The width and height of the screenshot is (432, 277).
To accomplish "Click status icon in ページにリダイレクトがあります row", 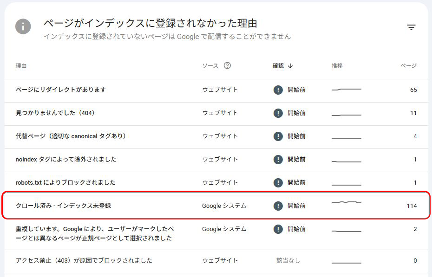I will (x=278, y=90).
